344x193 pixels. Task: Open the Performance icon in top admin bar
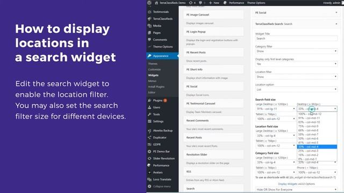click(225, 3)
